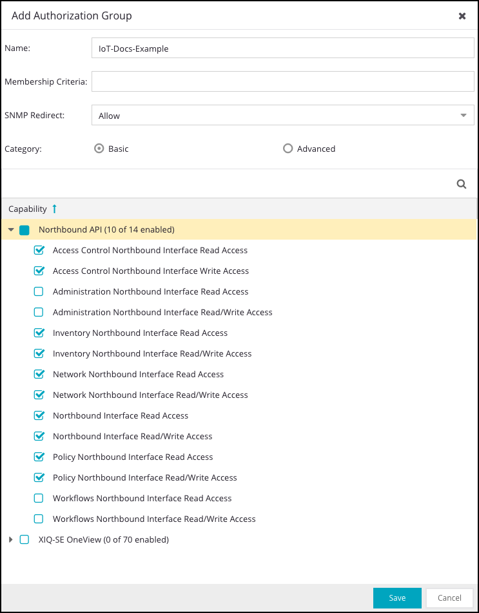Viewport: 479px width, 613px height.
Task: Select the Advanced category radio button
Action: tap(288, 149)
